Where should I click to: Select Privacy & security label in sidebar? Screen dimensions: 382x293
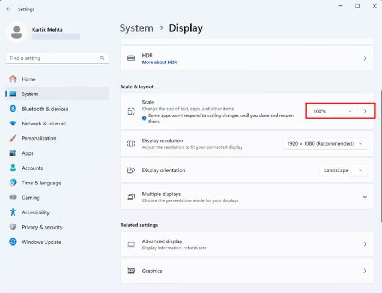[x=42, y=227]
